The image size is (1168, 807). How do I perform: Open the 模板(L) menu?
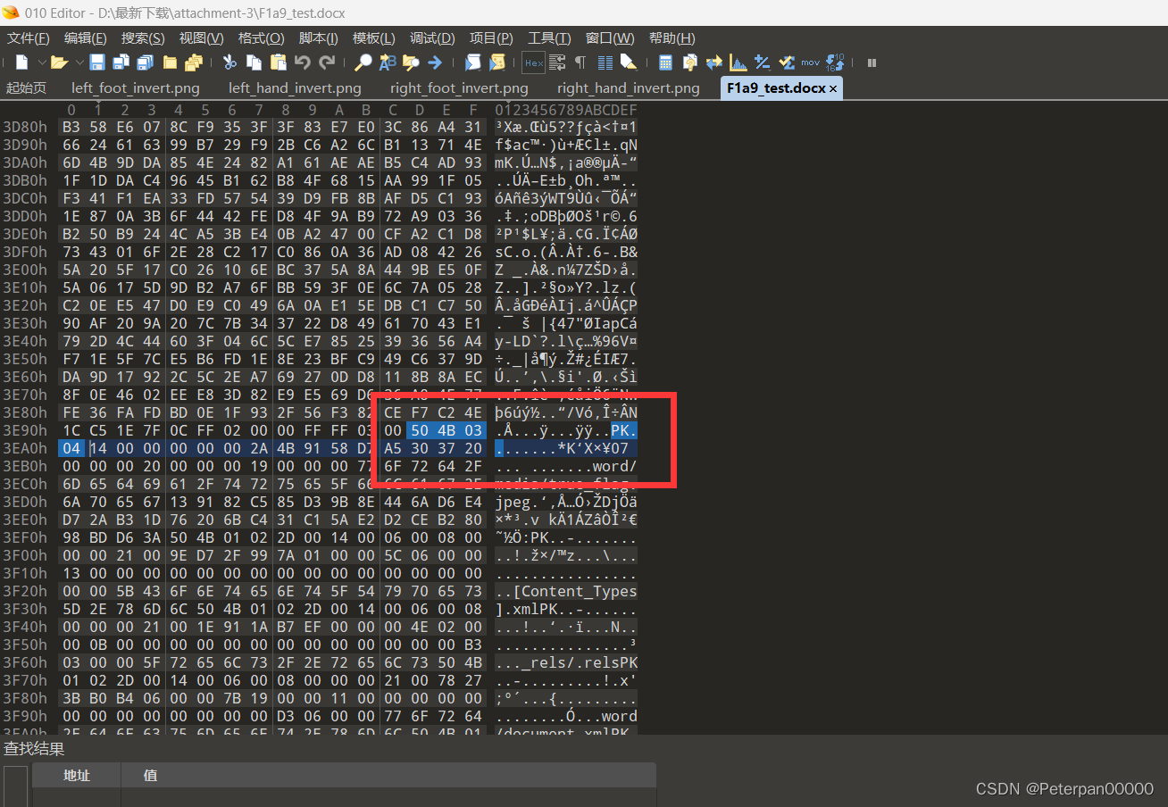pos(373,37)
